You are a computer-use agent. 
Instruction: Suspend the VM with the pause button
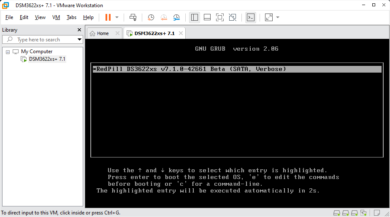click(x=108, y=17)
